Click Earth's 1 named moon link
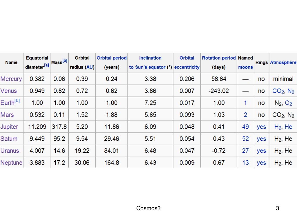The height and width of the screenshot is (223, 297). 245,103
